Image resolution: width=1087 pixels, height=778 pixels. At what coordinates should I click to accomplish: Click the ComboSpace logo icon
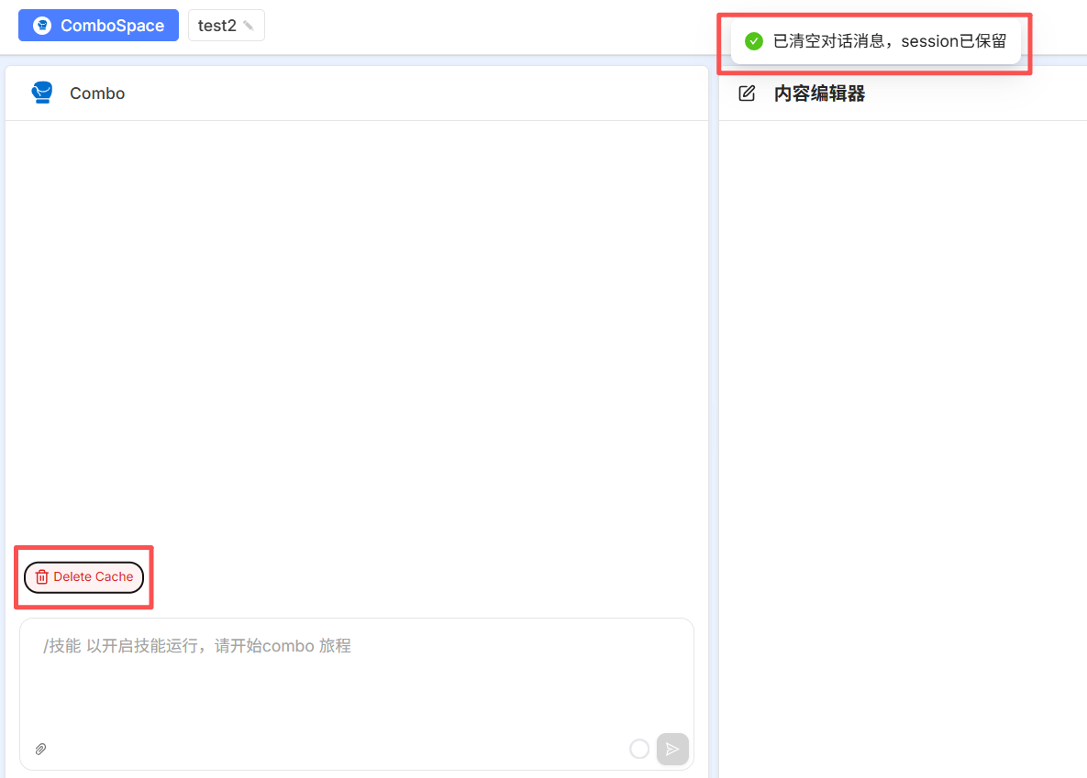click(x=42, y=26)
